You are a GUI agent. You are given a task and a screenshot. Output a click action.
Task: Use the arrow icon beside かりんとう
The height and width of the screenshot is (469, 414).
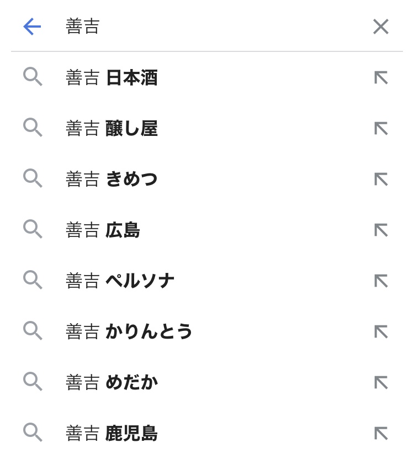click(381, 332)
